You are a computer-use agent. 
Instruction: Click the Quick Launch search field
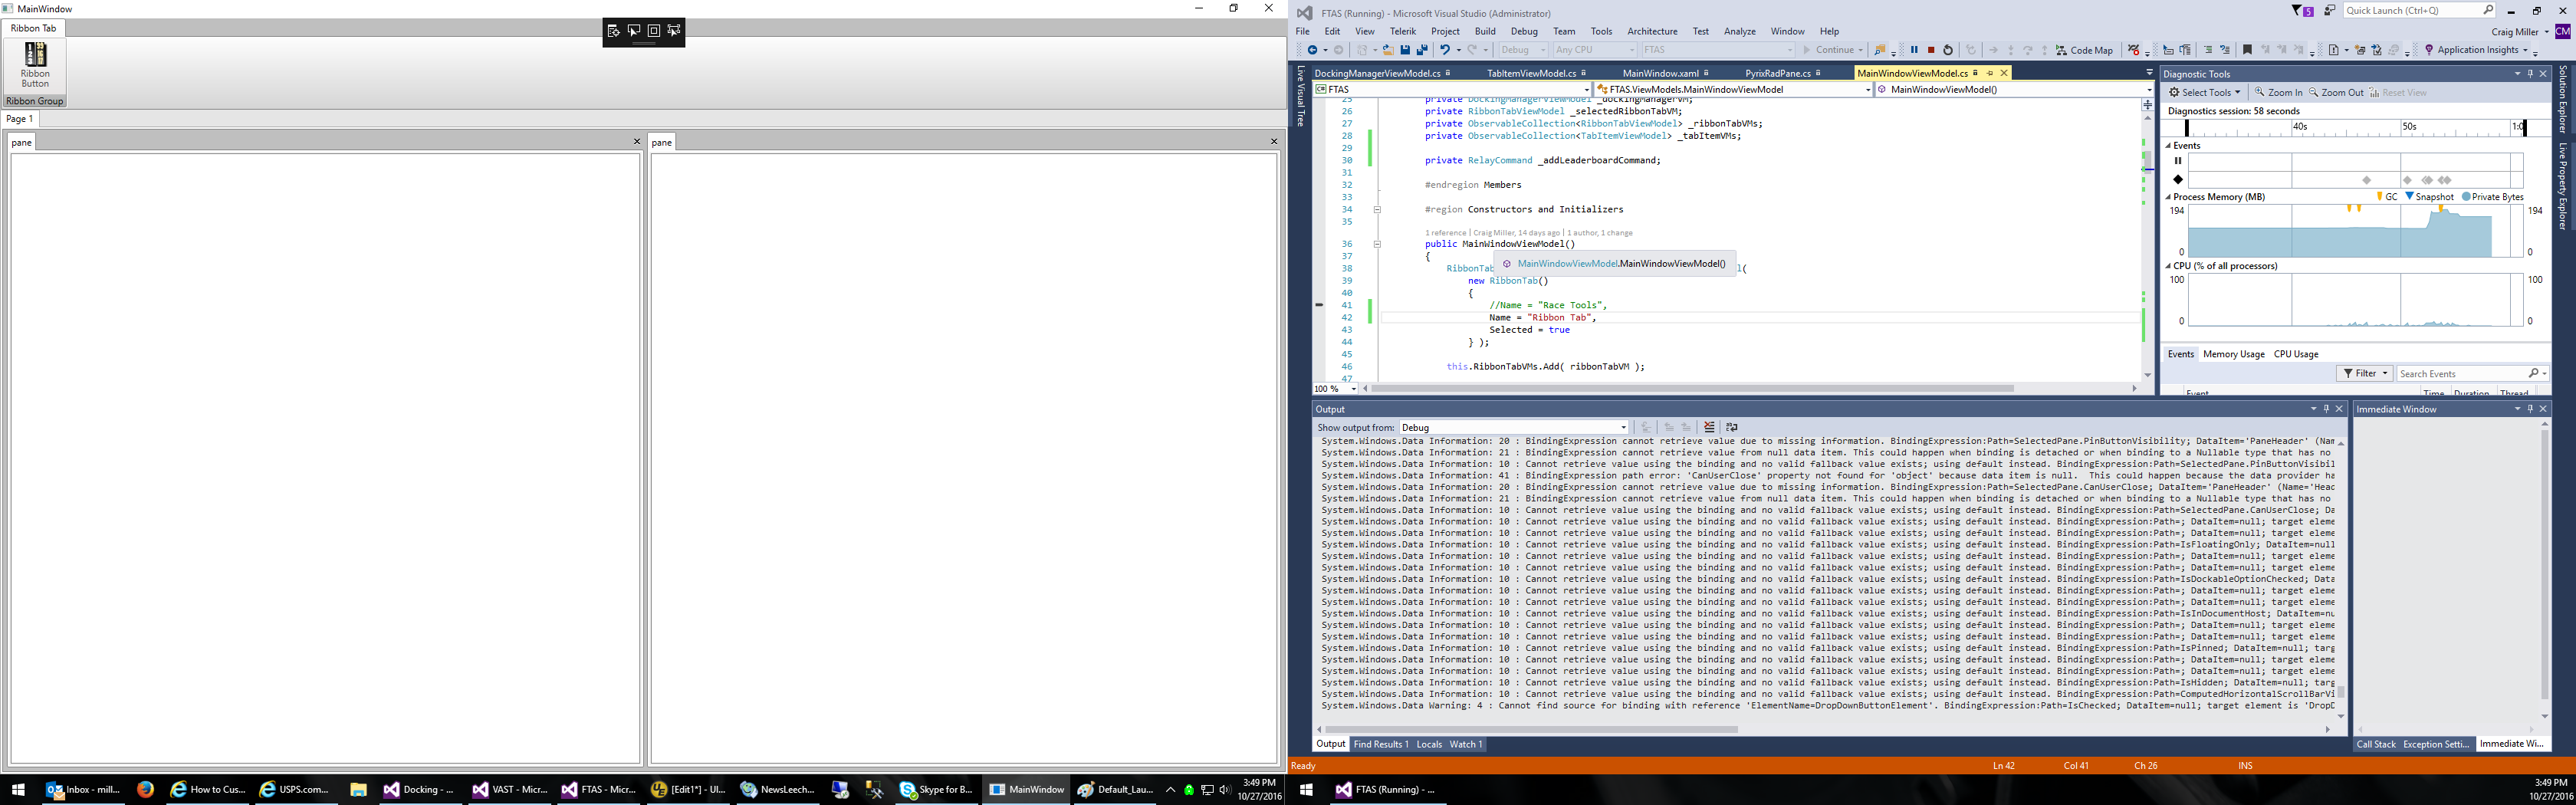(x=2409, y=11)
